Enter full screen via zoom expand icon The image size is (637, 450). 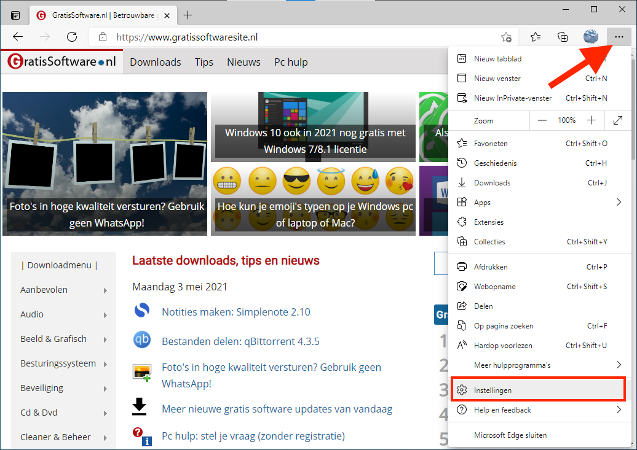[618, 121]
